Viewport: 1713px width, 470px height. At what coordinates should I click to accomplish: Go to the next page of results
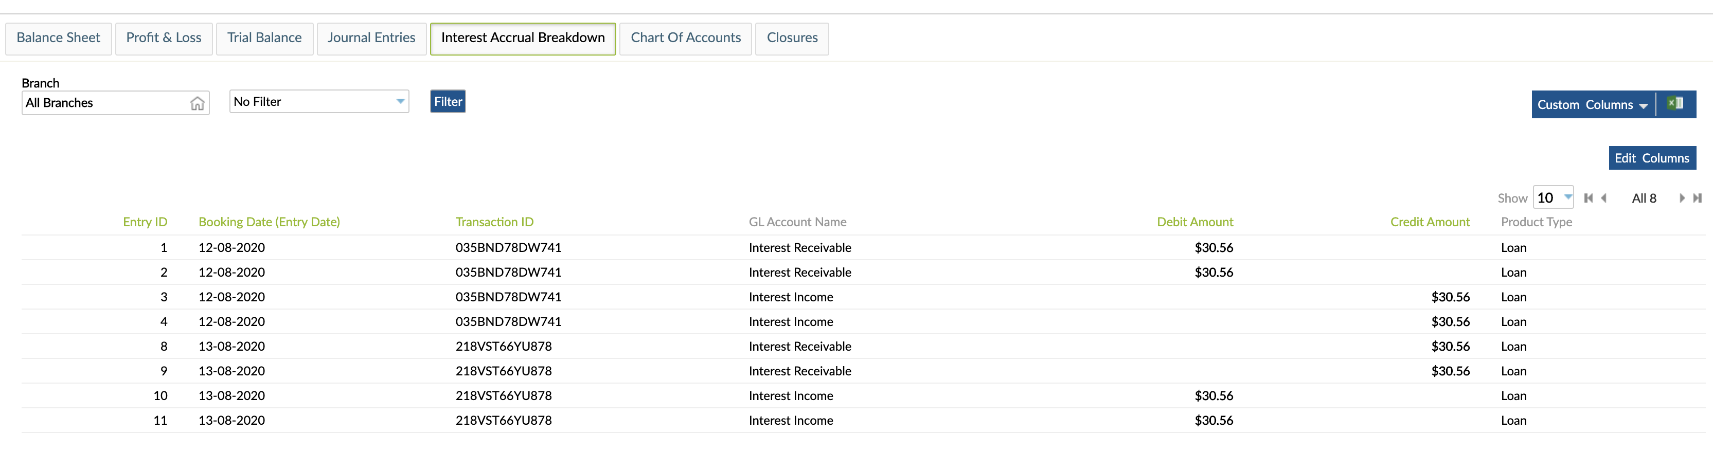1682,197
